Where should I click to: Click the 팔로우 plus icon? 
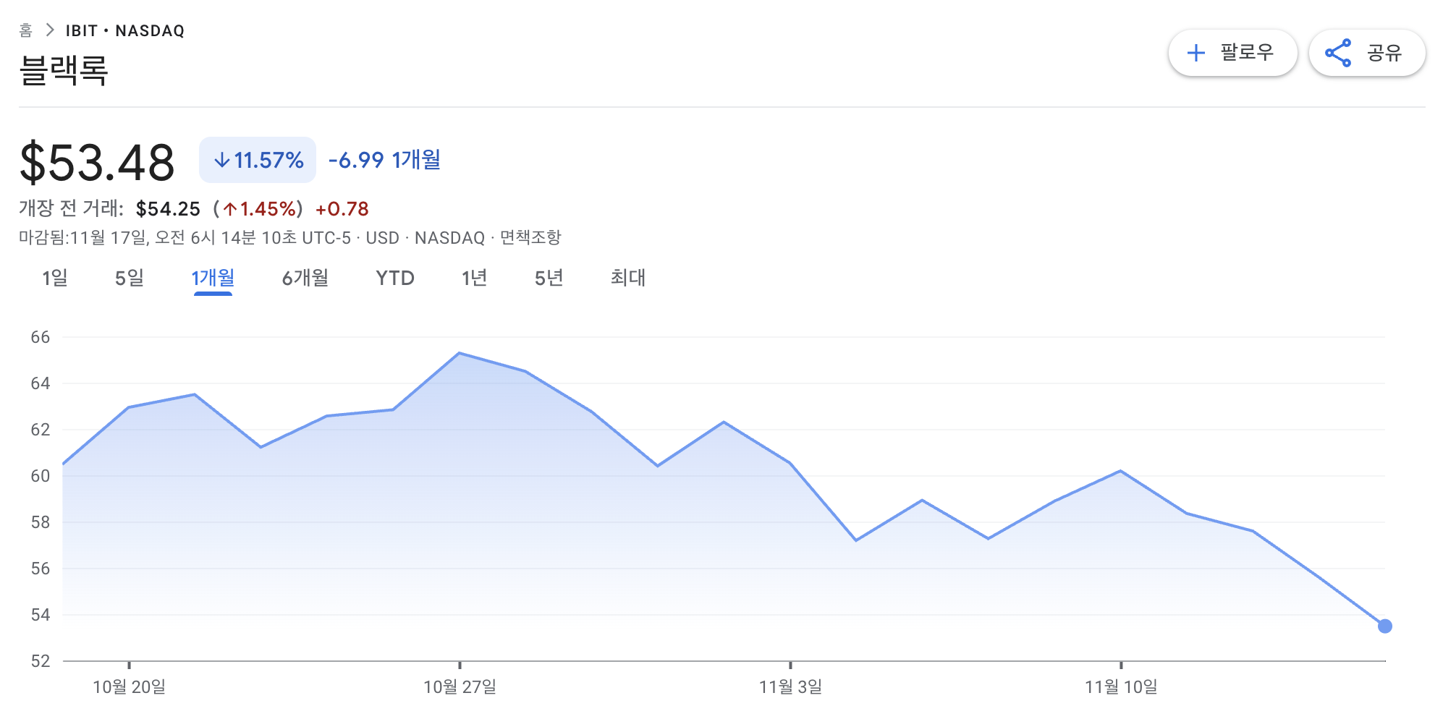coord(1195,52)
